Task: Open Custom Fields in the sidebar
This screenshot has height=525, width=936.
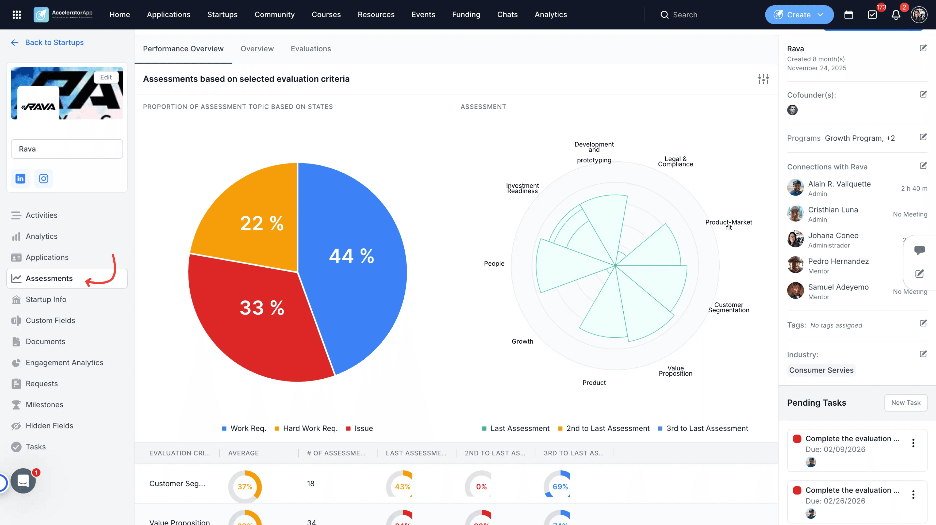Action: (67, 320)
